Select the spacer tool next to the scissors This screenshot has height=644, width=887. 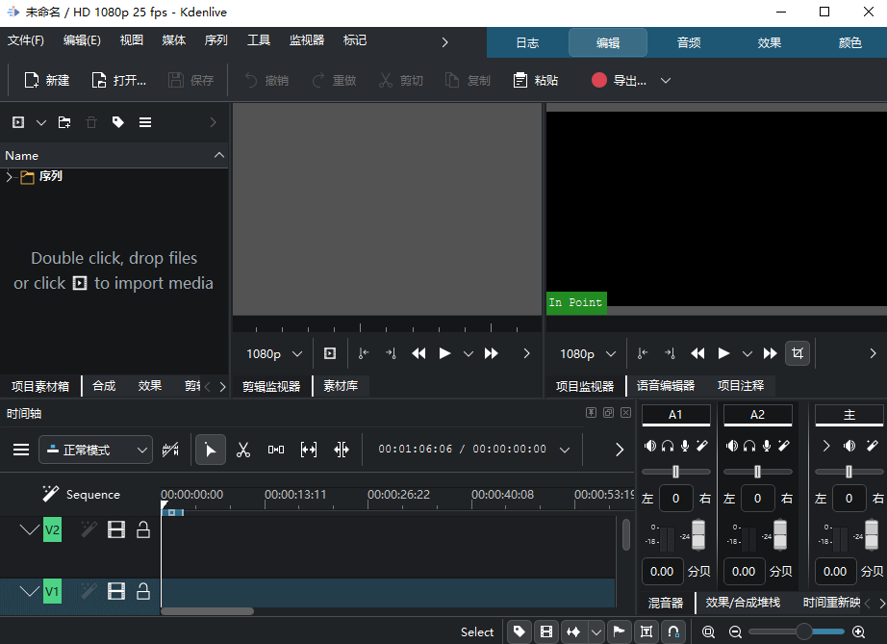[275, 449]
